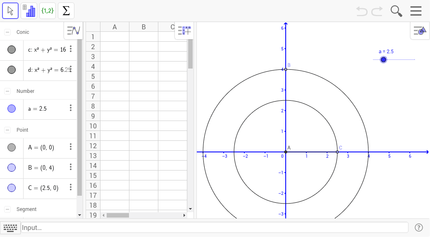Image resolution: width=430 pixels, height=237 pixels.
Task: Collapse the Point group
Action: click(7, 130)
